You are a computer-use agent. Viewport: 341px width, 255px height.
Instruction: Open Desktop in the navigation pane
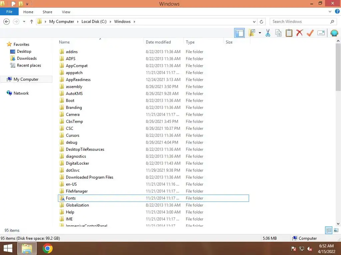coord(24,51)
